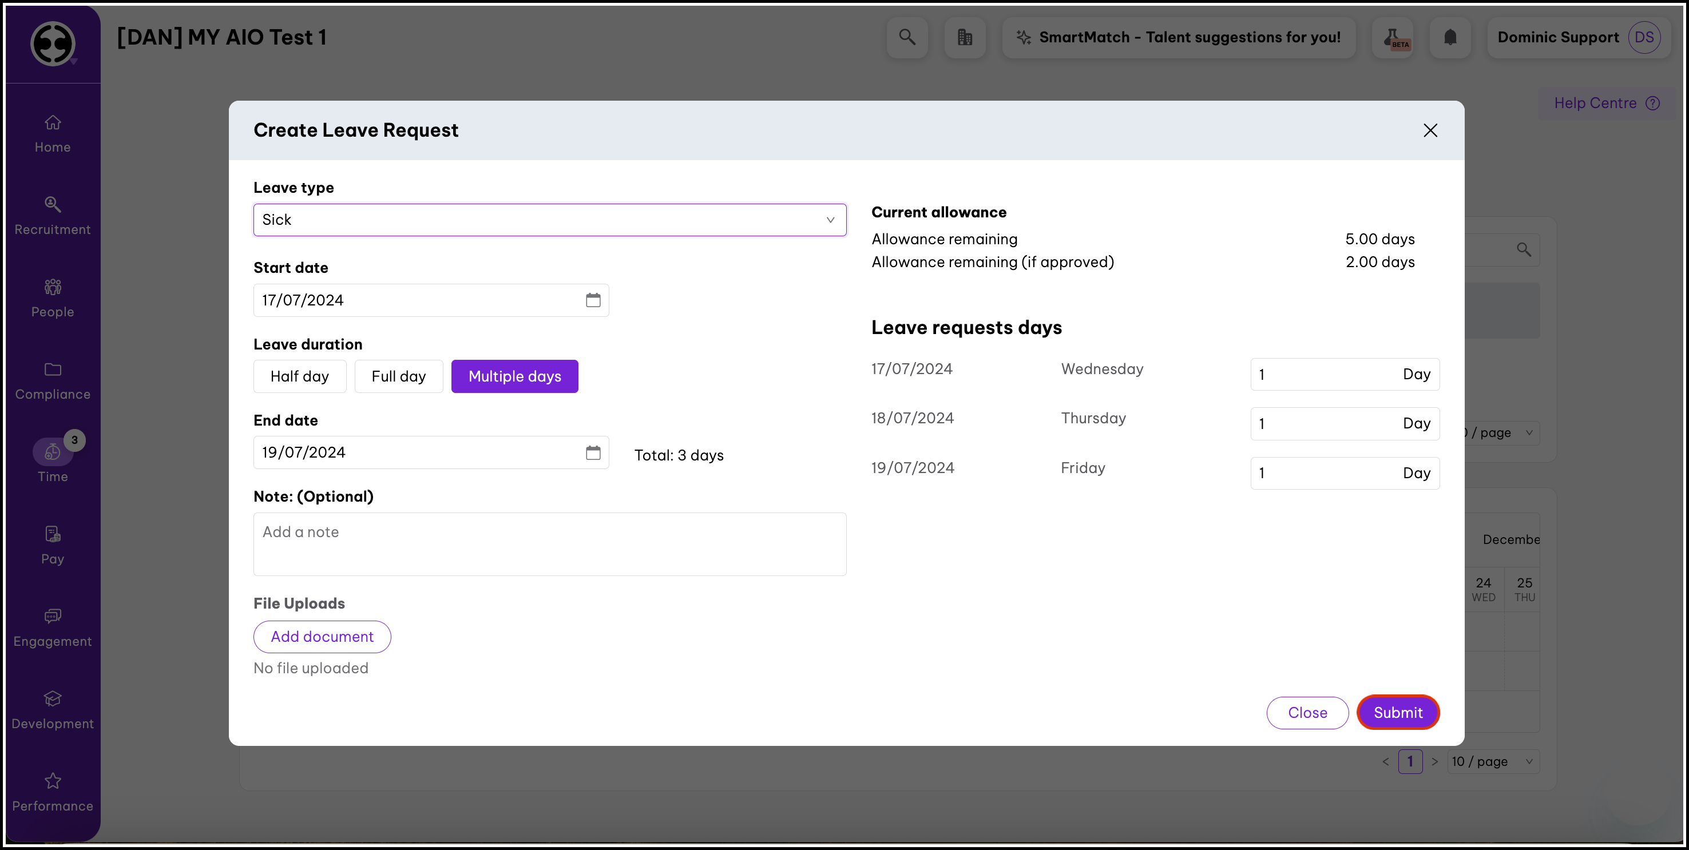Click the Add a note text area

(549, 544)
